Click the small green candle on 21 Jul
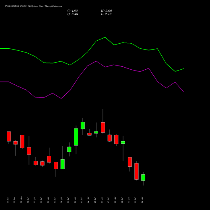The width and height of the screenshot is (210, 210). pos(123,142)
